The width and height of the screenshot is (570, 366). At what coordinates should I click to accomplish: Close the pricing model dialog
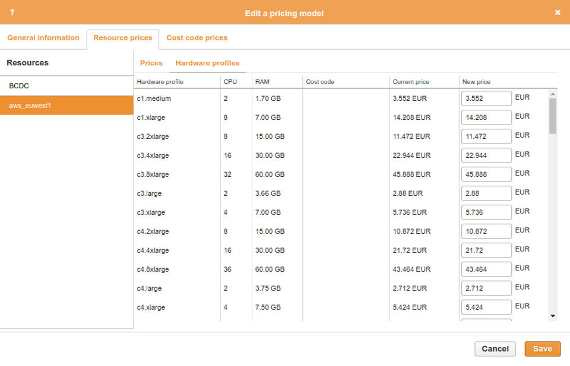coord(558,12)
